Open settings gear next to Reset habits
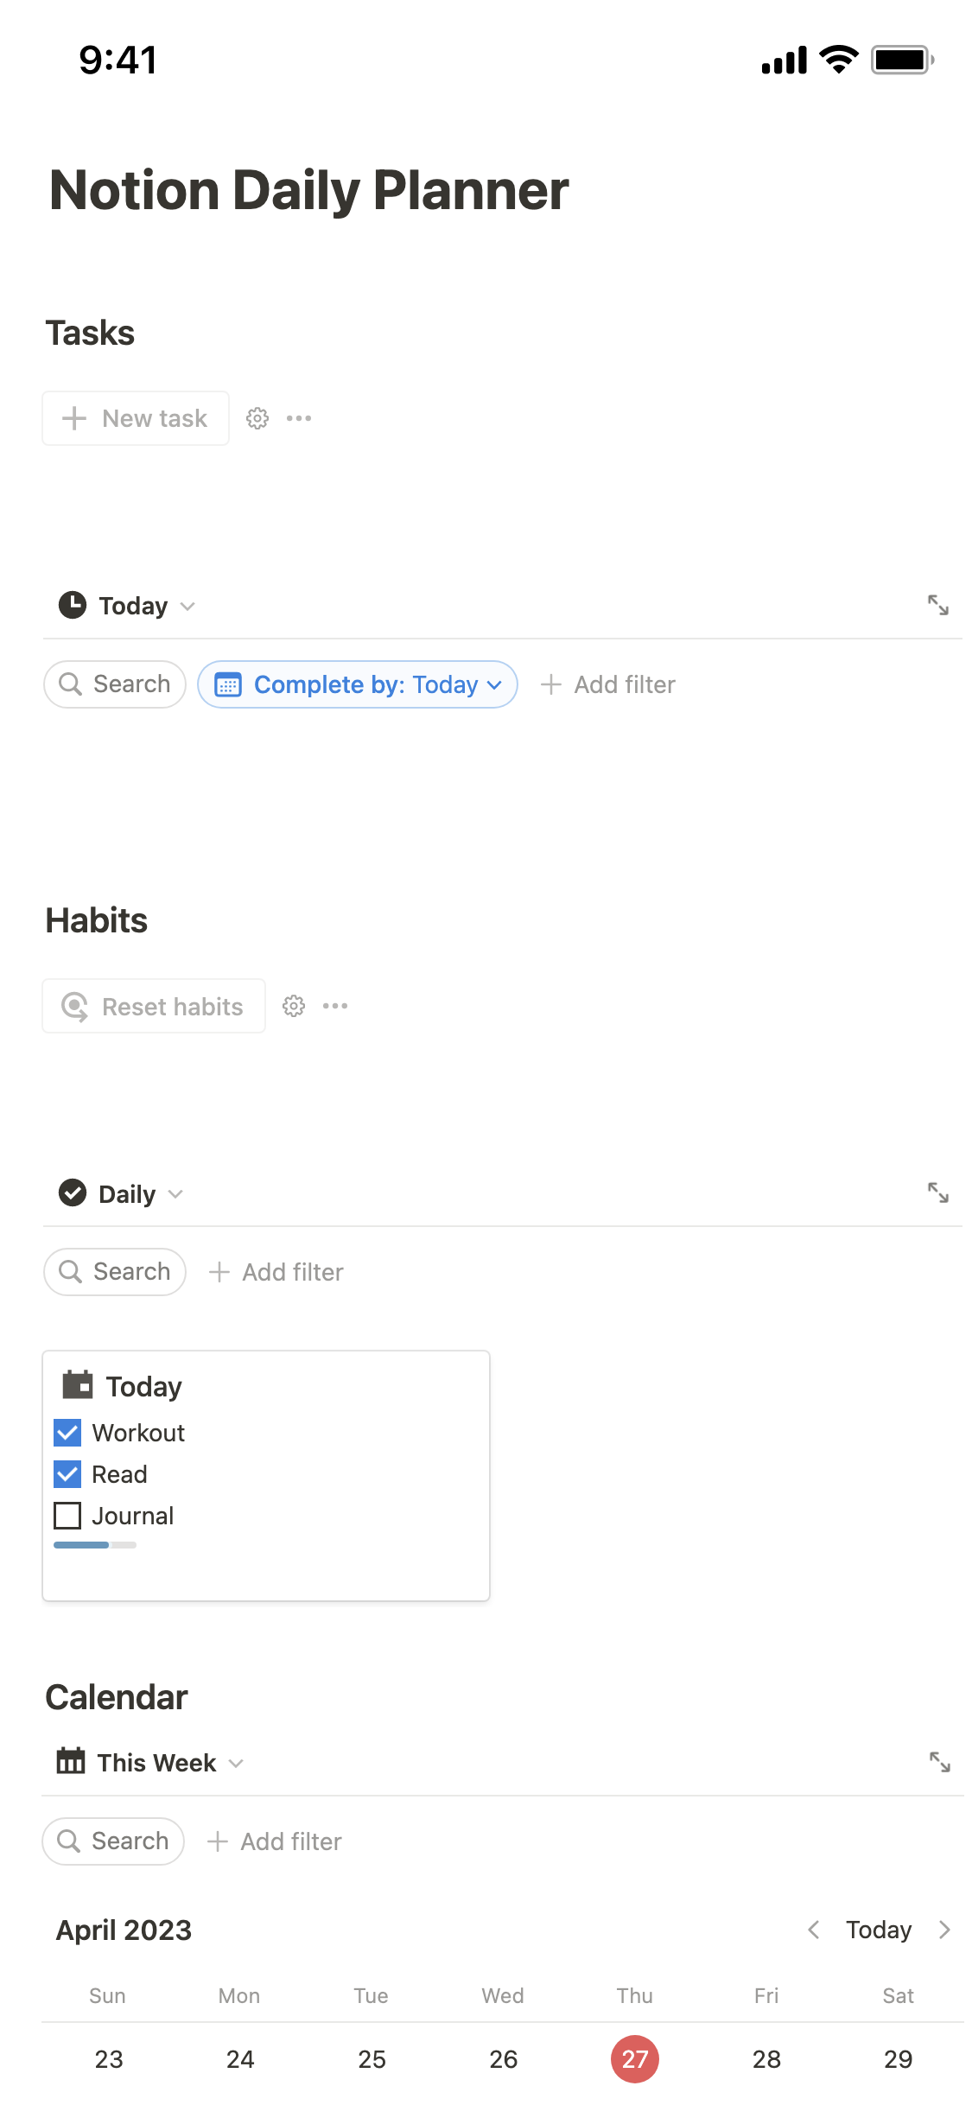Image resolution: width=972 pixels, height=2105 pixels. pos(294,1006)
